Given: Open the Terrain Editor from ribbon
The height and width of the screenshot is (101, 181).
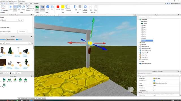Looking at the screenshot, I should pos(37,8).
